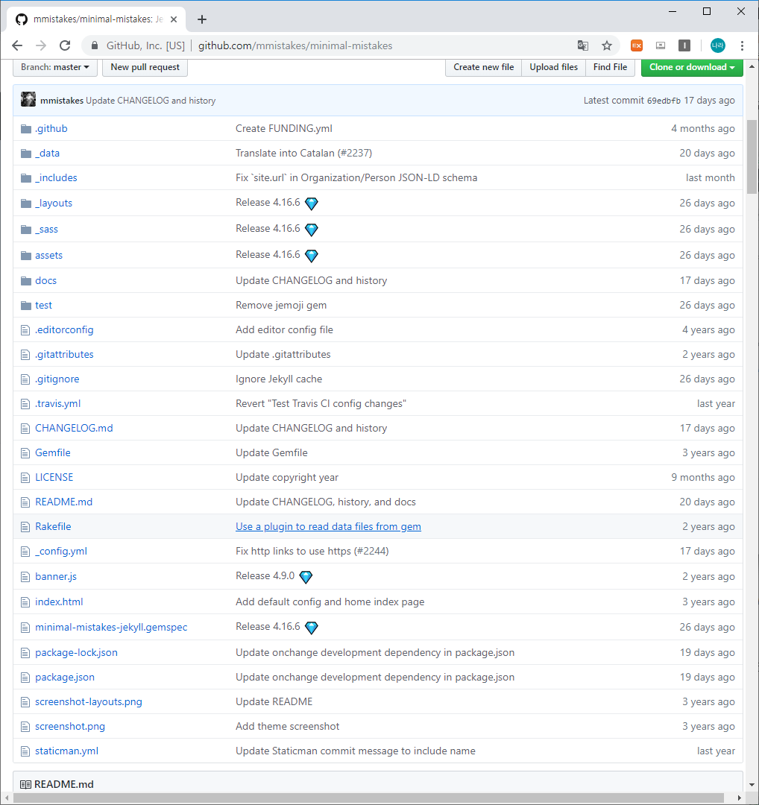759x805 pixels.
Task: Click the dark square extension icon
Action: click(x=684, y=45)
